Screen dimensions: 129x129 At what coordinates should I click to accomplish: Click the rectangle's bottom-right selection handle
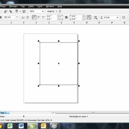pyautogui.click(x=79, y=86)
